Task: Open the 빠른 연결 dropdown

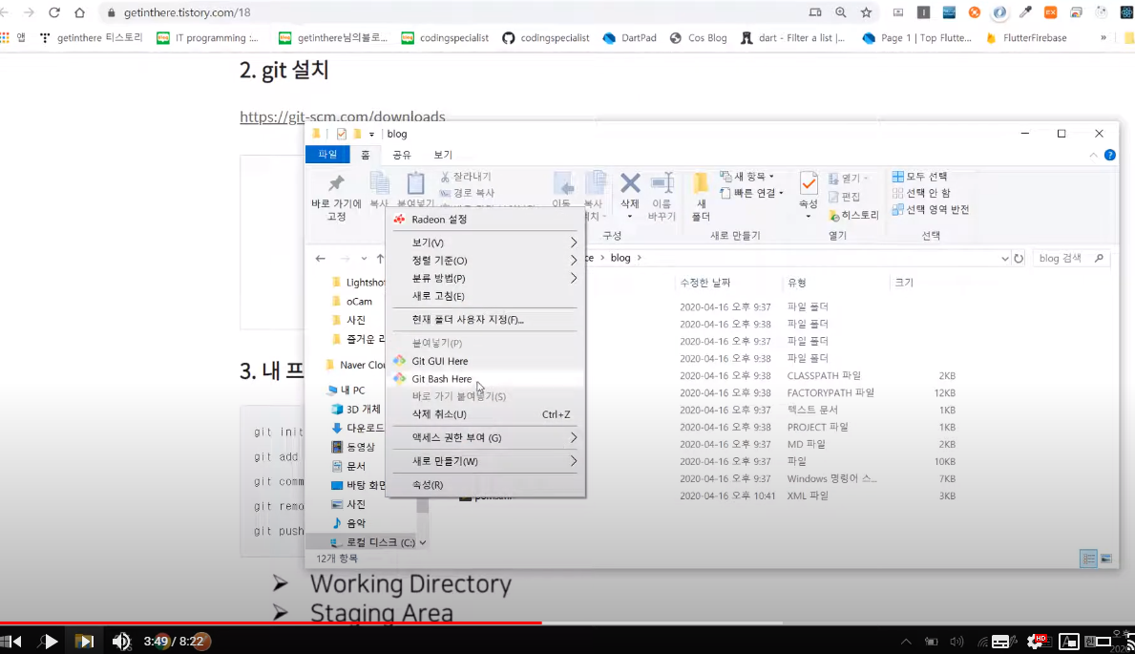Action: pyautogui.click(x=752, y=193)
